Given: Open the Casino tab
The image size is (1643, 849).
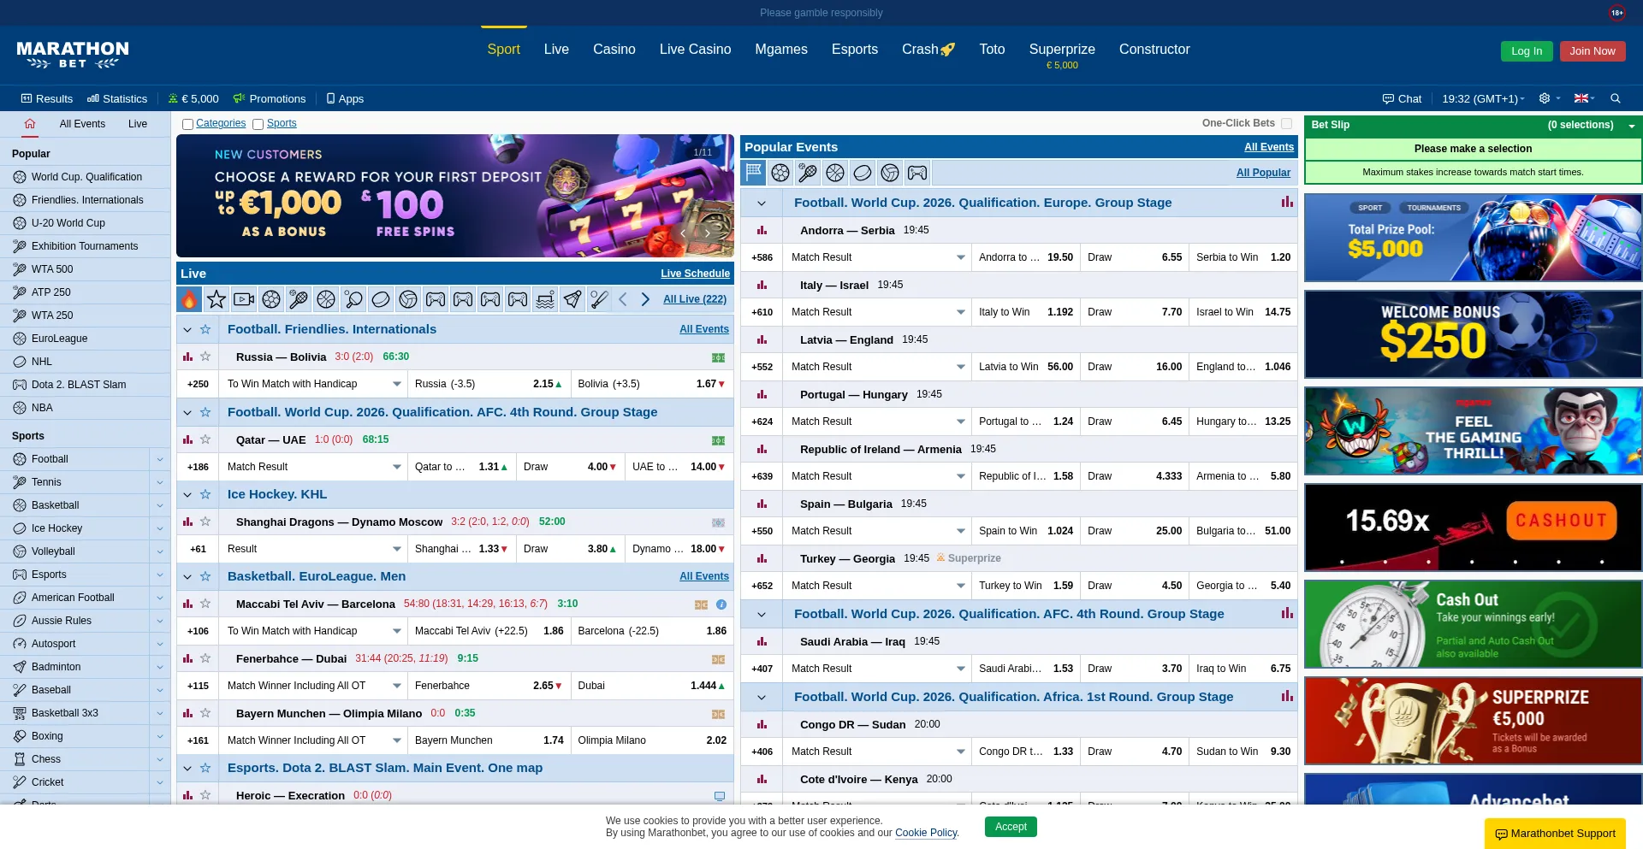Looking at the screenshot, I should click(x=614, y=50).
